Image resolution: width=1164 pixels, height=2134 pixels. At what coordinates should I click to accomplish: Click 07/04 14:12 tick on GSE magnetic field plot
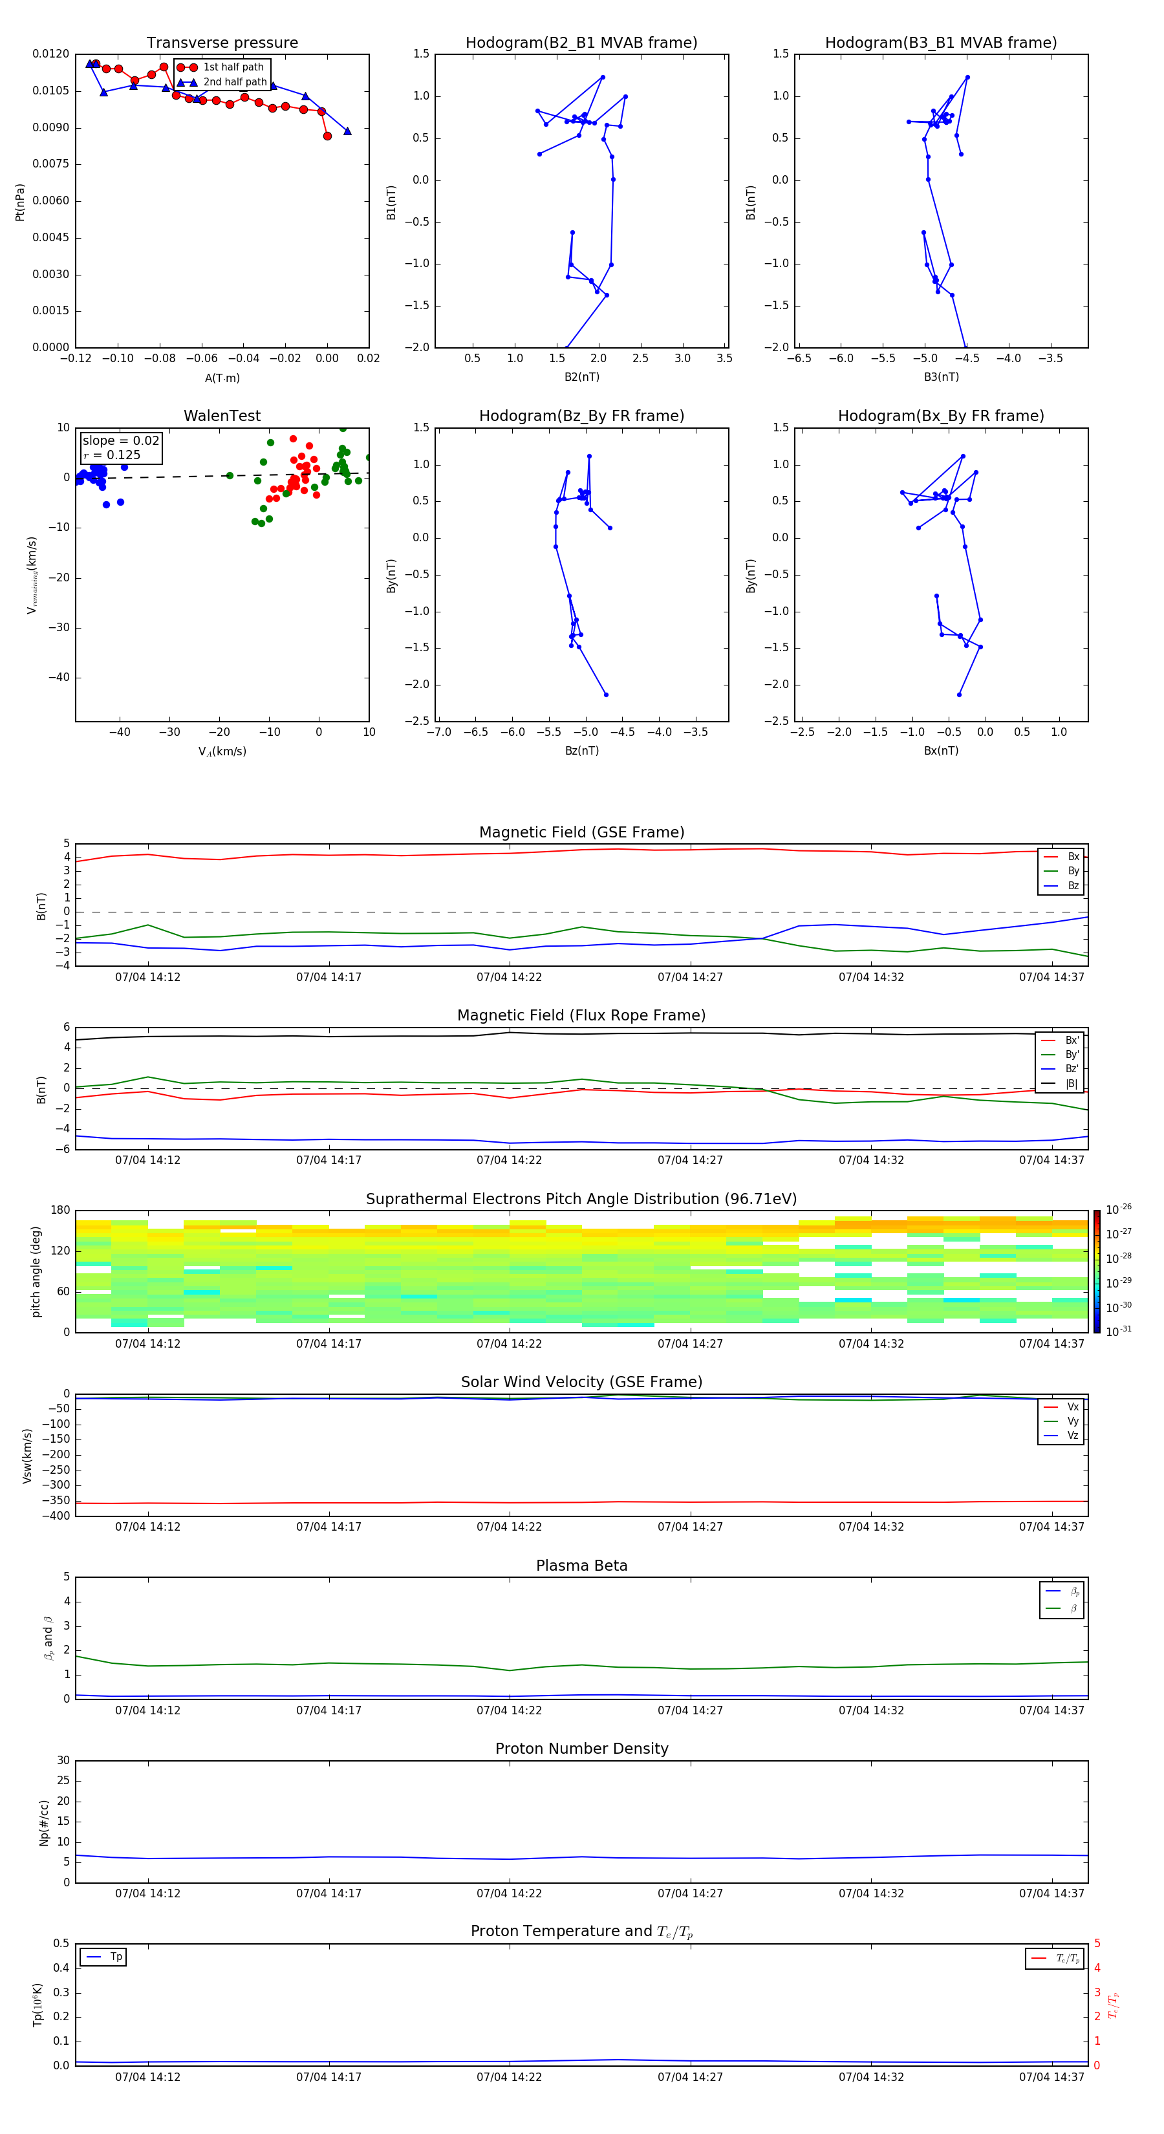pos(147,976)
